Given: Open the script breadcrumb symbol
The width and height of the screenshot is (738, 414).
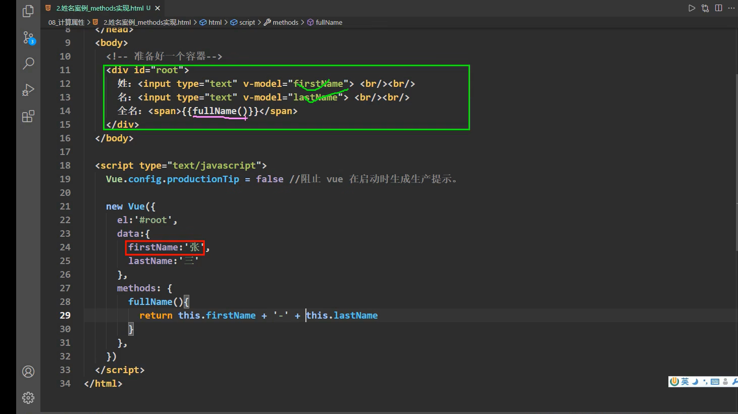Looking at the screenshot, I should tap(243, 22).
